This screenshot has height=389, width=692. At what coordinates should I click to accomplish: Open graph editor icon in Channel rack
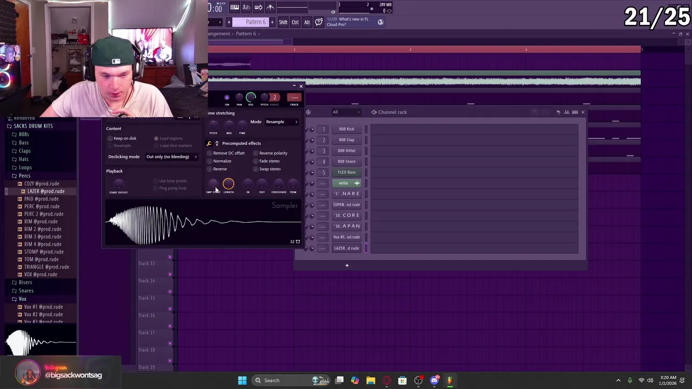click(x=567, y=112)
